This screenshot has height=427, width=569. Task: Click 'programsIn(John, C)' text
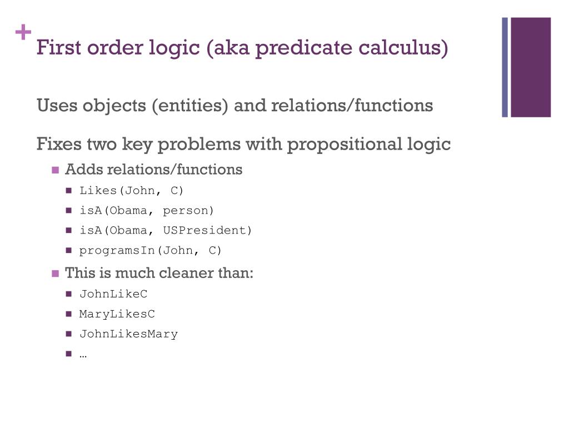tap(150, 251)
